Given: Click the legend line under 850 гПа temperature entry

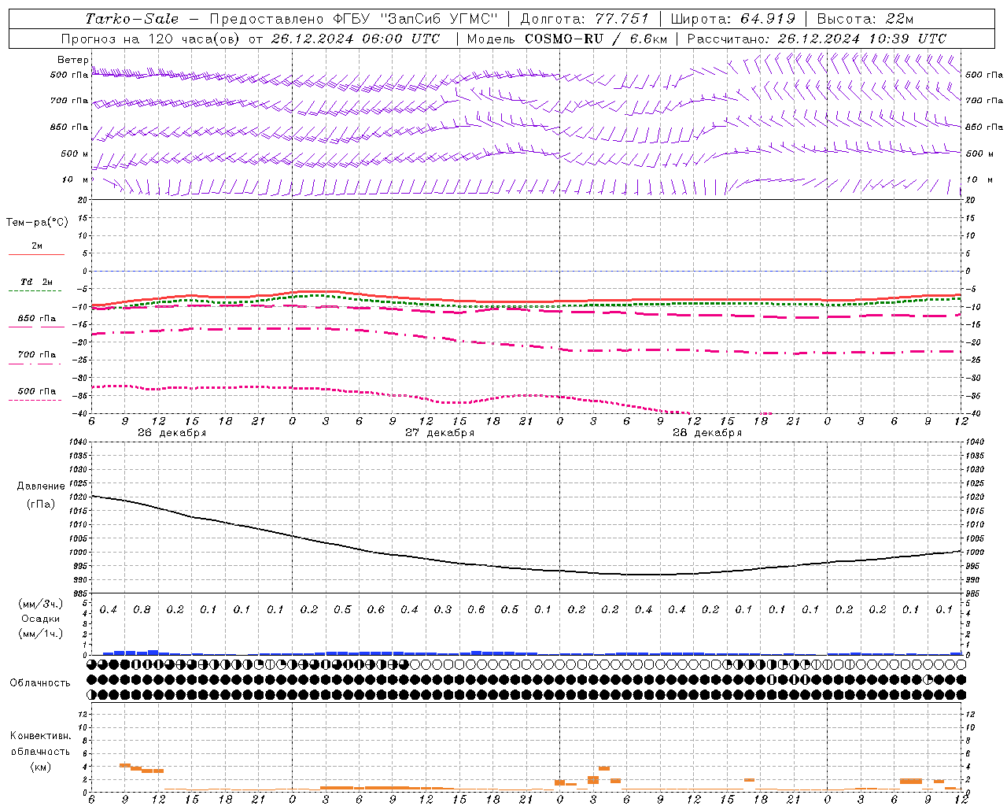Looking at the screenshot, I should tap(36, 327).
